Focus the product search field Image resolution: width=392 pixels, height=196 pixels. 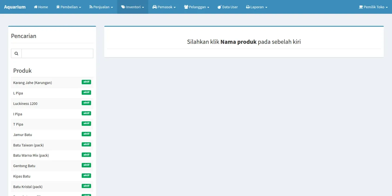tap(57, 54)
